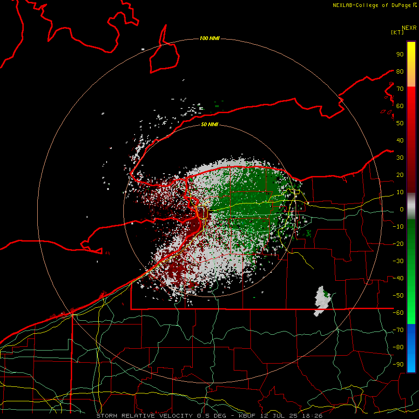The width and height of the screenshot is (419, 419).
Task: Click the 50 NMI range ring label
Action: pyautogui.click(x=209, y=124)
